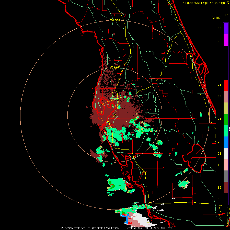The width and height of the screenshot is (230, 230).
Task: Click the [CLAS] legend header
Action: (216, 18)
